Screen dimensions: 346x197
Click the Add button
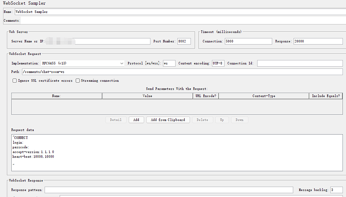click(136, 120)
